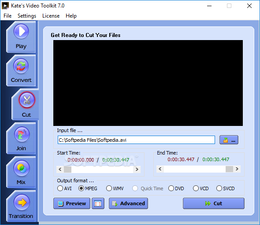Screen dimensions: 260x225
Task: Open the Settings menu
Action: click(27, 16)
